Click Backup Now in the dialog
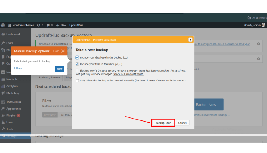The width and height of the screenshot is (267, 153). (x=163, y=123)
